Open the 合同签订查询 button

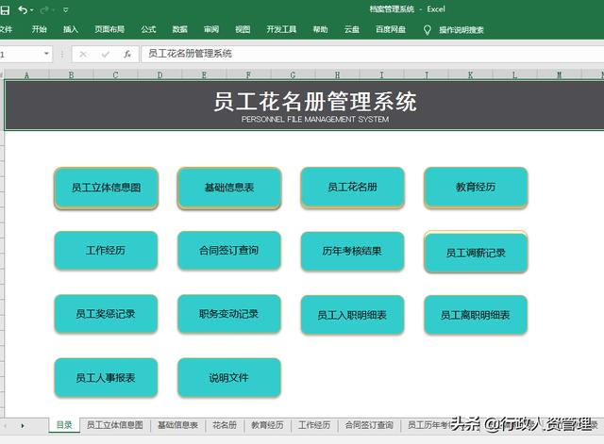[228, 251]
